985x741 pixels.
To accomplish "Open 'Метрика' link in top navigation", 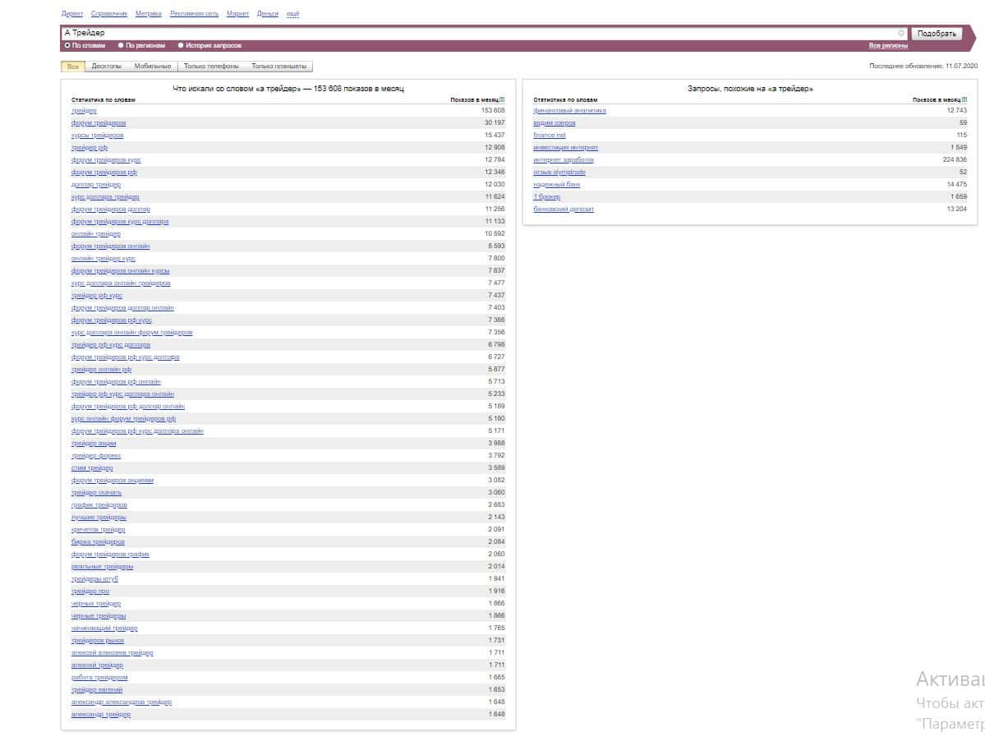I will 148,14.
